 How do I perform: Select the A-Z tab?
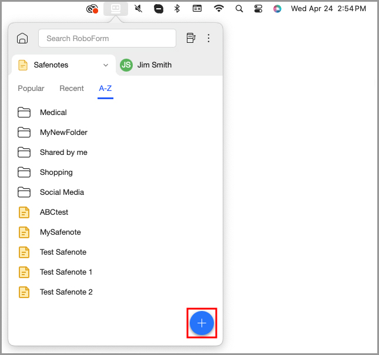(x=105, y=89)
